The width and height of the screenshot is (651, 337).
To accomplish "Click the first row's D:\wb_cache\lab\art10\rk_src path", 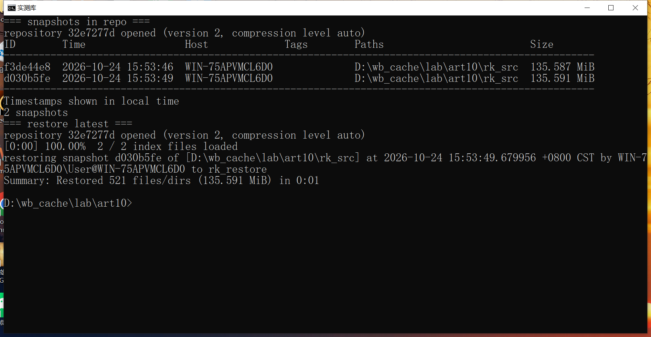I will [x=436, y=67].
